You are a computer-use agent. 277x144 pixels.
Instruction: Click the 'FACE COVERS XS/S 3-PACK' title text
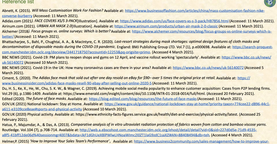(x=56, y=21)
